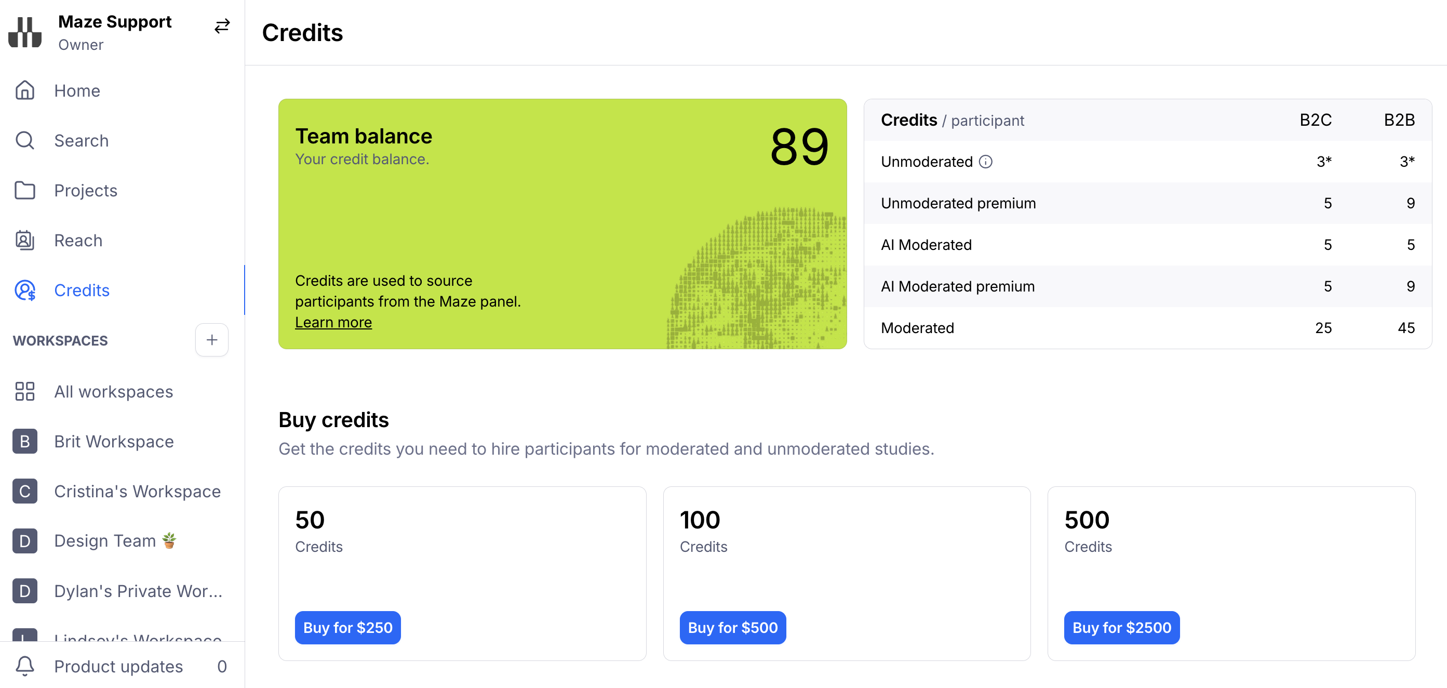Open Cristina's Workspace
1447x688 pixels.
pos(137,491)
